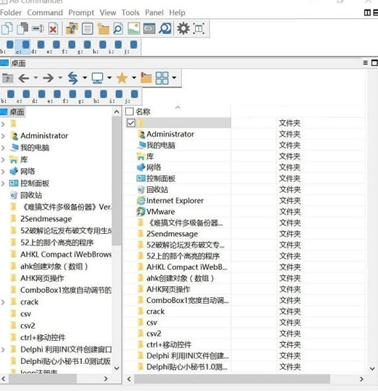This screenshot has height=391, width=378.
Task: Click the Quick View magnifier-on-page icon
Action: 118,28
